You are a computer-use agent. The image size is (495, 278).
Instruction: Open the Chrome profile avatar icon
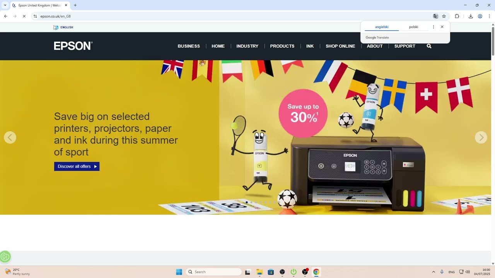point(480,16)
